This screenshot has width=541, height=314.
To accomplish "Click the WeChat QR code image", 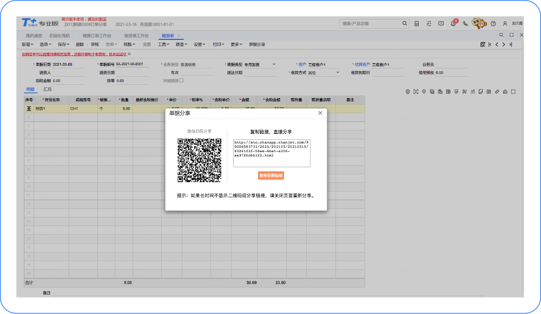I will click(x=199, y=160).
